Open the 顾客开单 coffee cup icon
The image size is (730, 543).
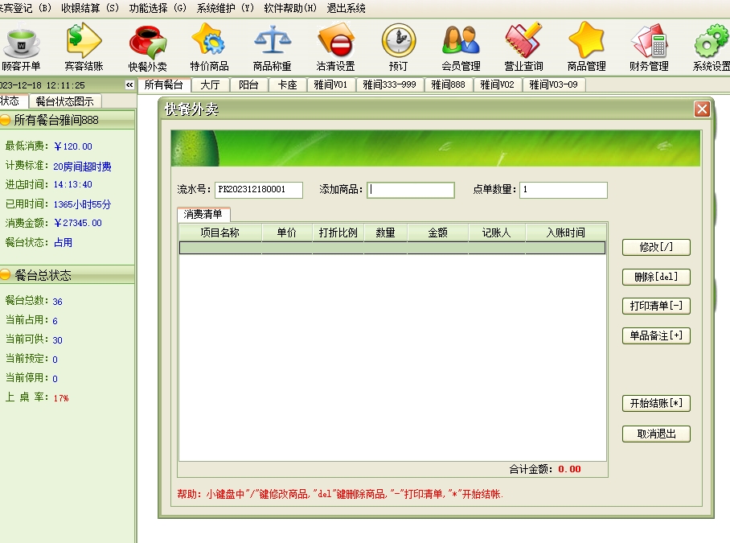[21, 46]
